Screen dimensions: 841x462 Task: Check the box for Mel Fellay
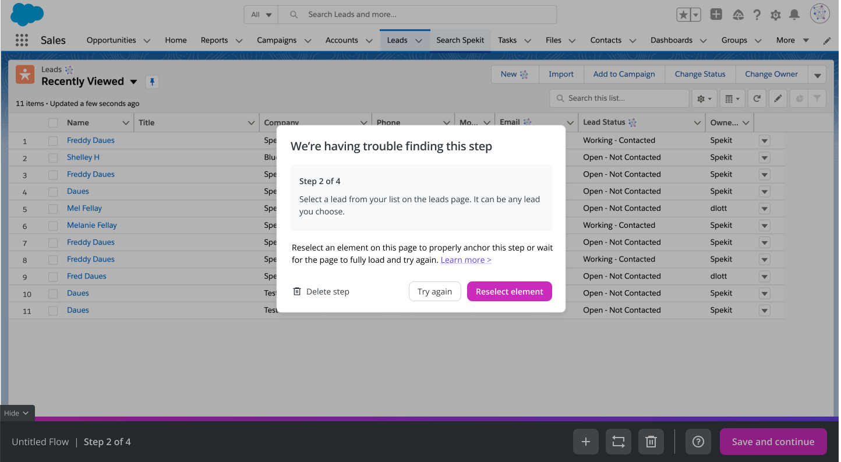pyautogui.click(x=53, y=209)
